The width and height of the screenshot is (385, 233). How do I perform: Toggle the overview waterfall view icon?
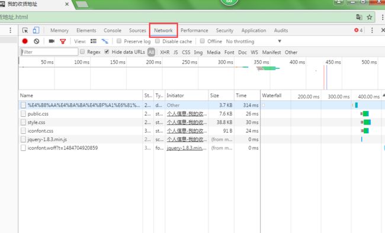[105, 41]
